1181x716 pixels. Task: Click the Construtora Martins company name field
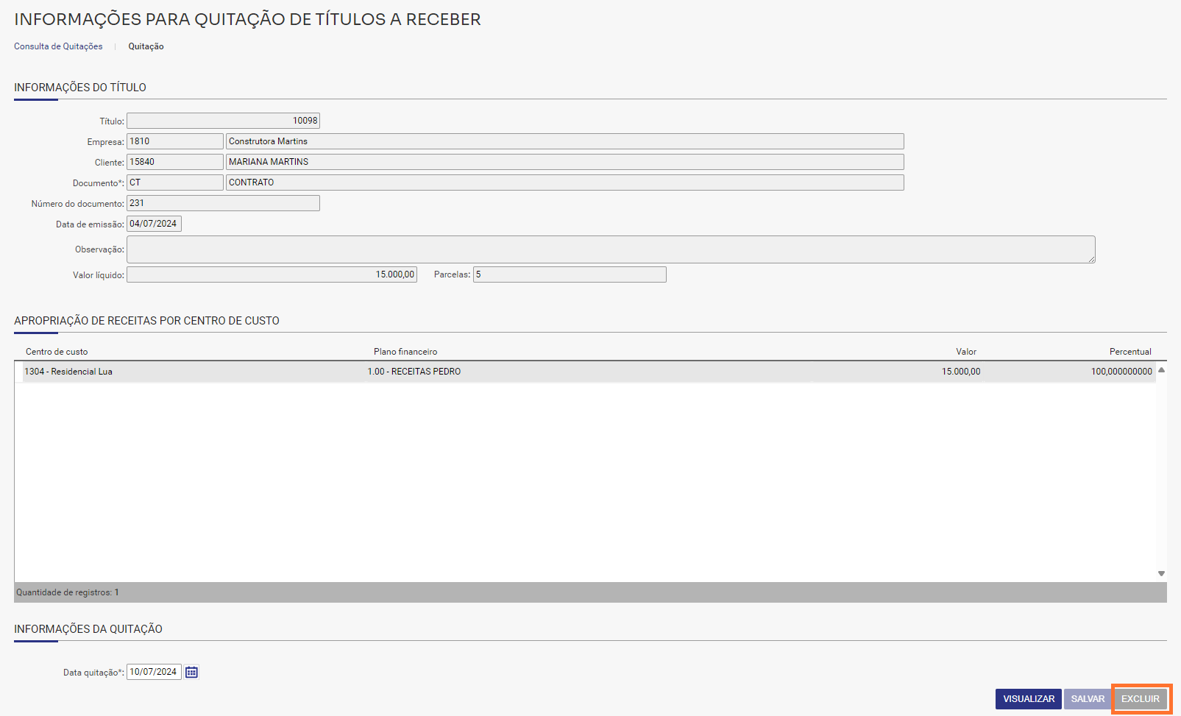pyautogui.click(x=564, y=141)
